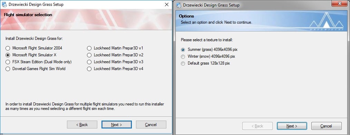Select Lockheed Martin Prepar3D v1
350x135 pixels.
(115, 48)
